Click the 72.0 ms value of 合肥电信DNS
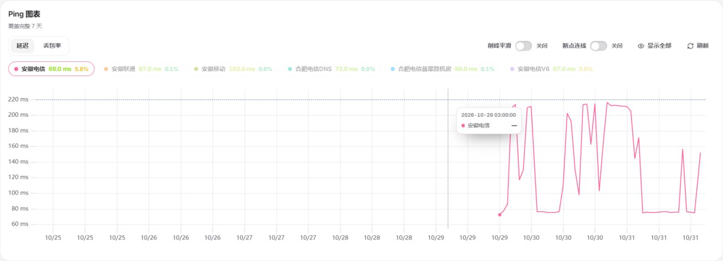 click(x=347, y=69)
